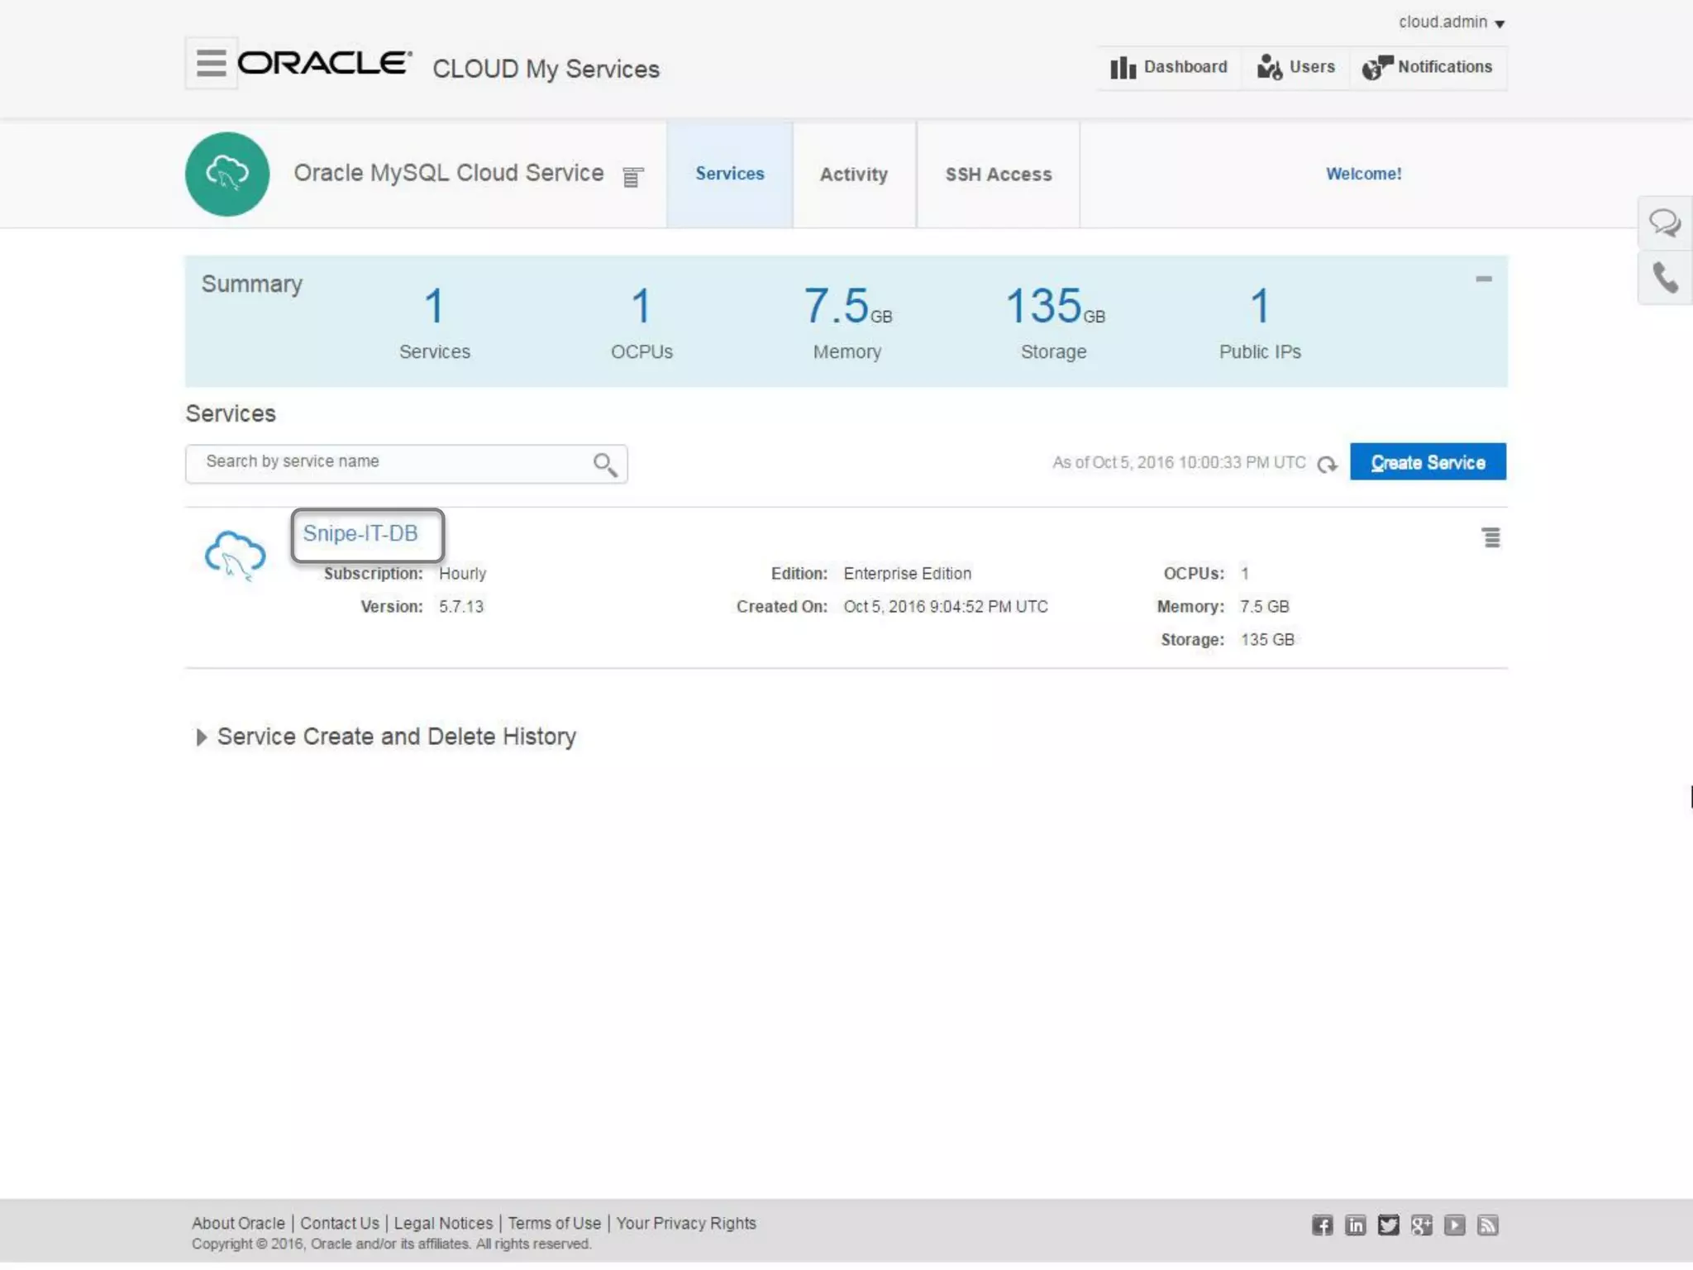
Task: Click the Created On date value
Action: [x=946, y=607]
